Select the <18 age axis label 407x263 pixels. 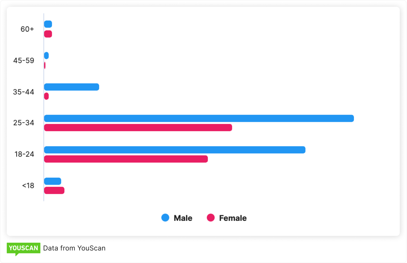(x=28, y=186)
